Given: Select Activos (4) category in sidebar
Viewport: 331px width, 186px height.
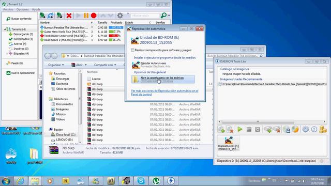Looking at the screenshot, I should 18,44.
